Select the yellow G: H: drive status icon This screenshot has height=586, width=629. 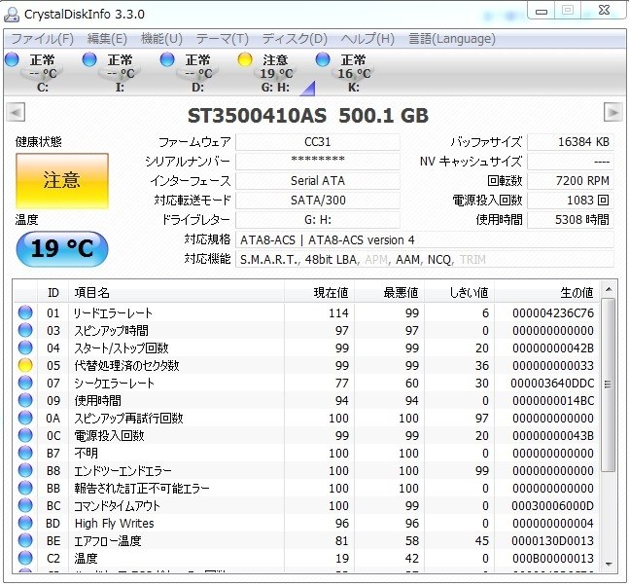(x=245, y=59)
